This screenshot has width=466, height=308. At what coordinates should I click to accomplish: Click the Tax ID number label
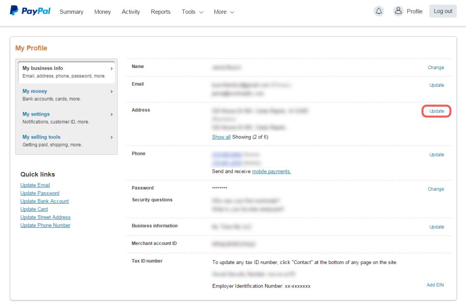(x=147, y=261)
